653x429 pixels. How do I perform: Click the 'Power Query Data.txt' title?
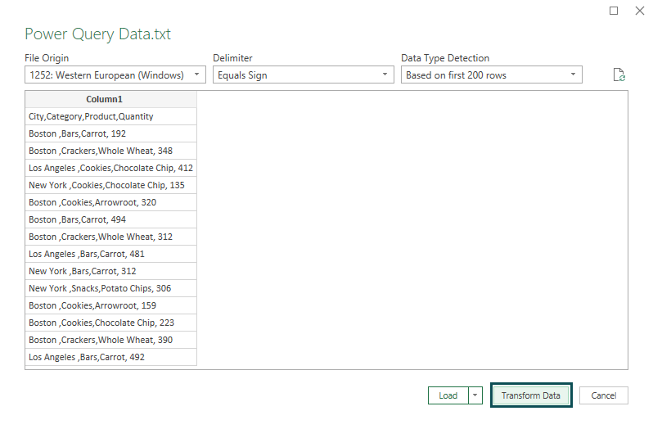98,34
